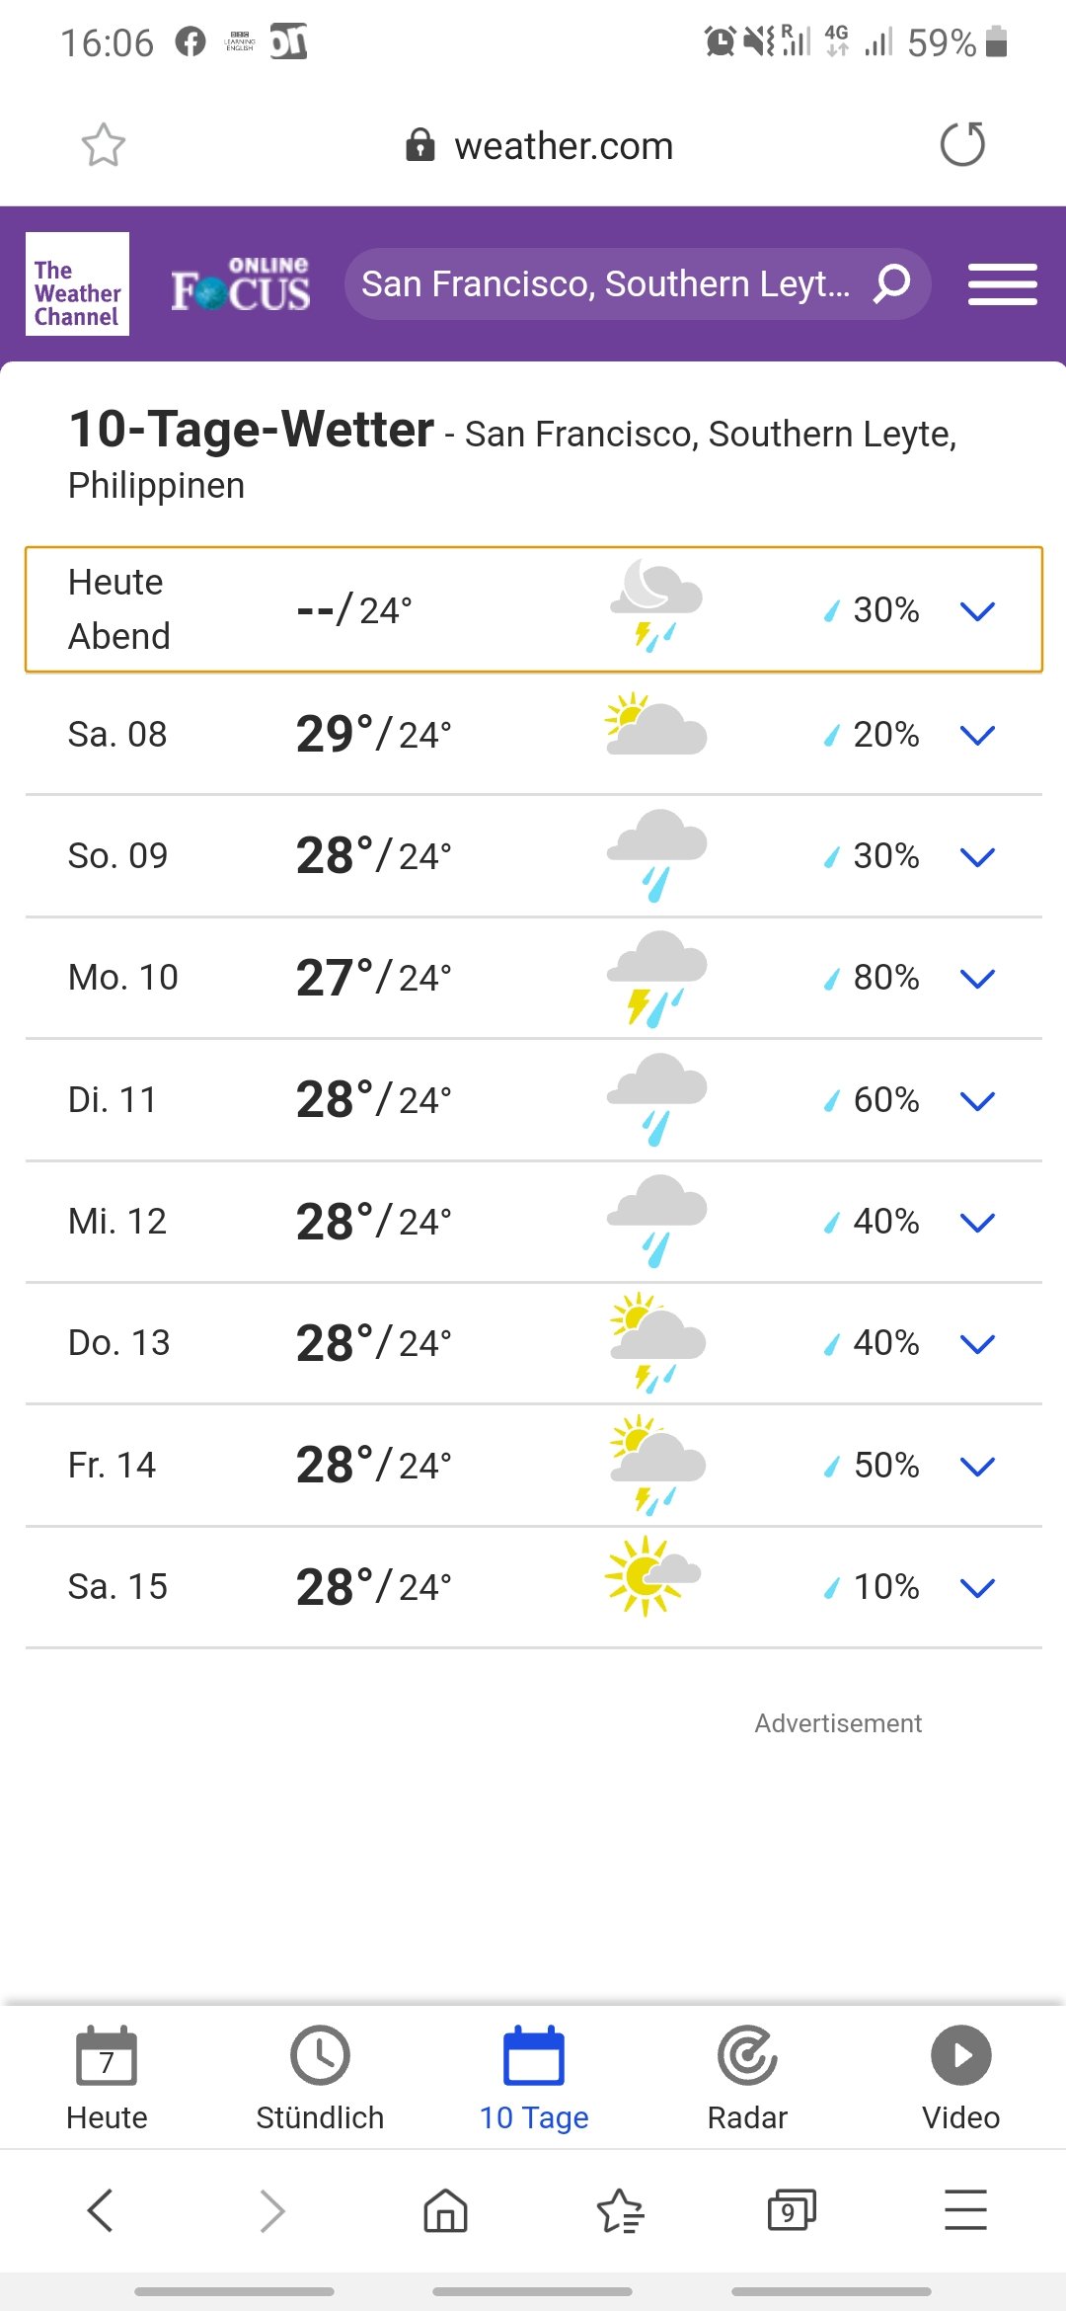Viewport: 1066px width, 2311px height.
Task: Expand Sa. 15 forecast details
Action: pos(977,1588)
